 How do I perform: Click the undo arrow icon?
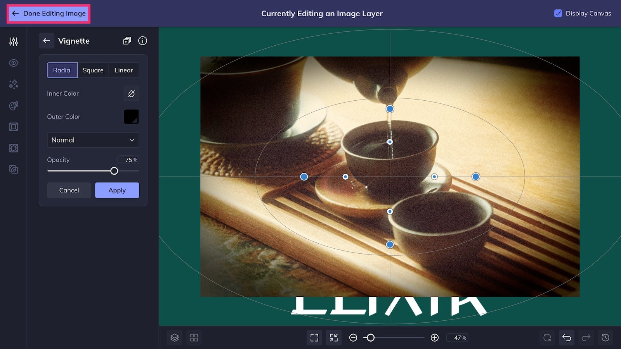click(x=567, y=338)
